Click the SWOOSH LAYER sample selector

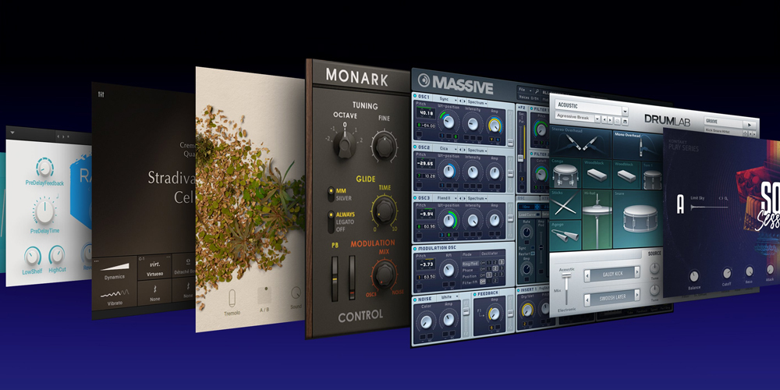point(612,297)
